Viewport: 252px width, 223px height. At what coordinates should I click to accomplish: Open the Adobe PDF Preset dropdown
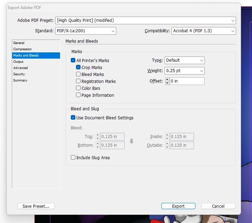pyautogui.click(x=145, y=20)
